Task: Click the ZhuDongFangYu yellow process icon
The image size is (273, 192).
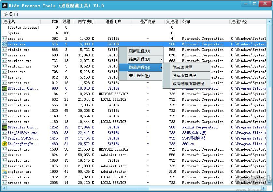Action: 5,144
